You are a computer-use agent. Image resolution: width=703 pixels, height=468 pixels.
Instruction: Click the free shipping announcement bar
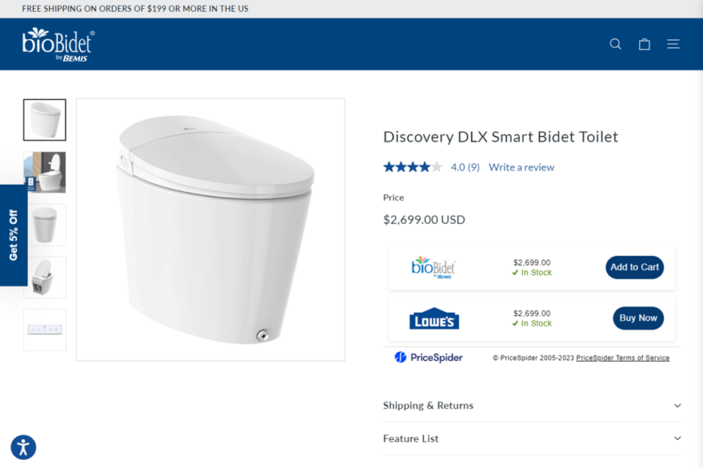135,9
